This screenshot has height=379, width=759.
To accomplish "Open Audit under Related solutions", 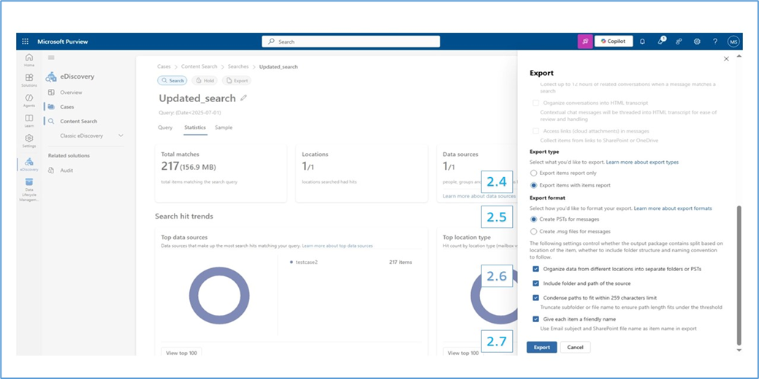I will (66, 171).
